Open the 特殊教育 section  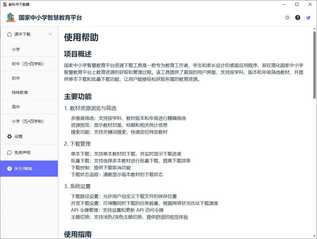[21, 92]
